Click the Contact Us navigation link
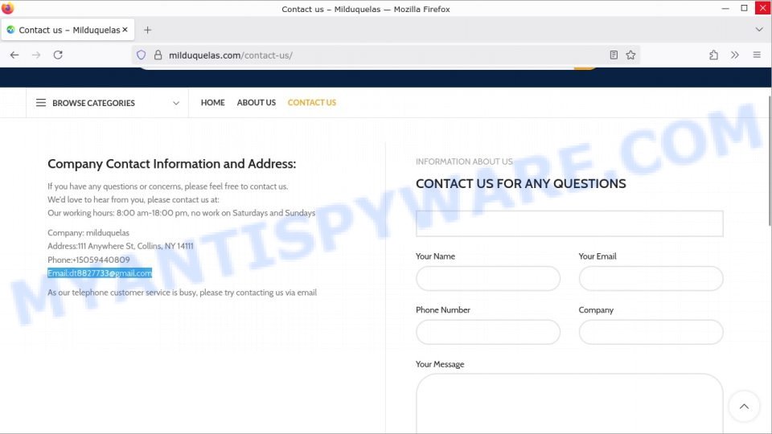The width and height of the screenshot is (772, 434). pyautogui.click(x=311, y=103)
